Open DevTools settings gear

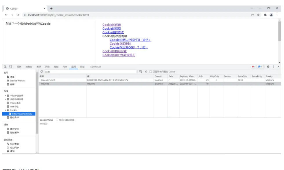pos(268,67)
